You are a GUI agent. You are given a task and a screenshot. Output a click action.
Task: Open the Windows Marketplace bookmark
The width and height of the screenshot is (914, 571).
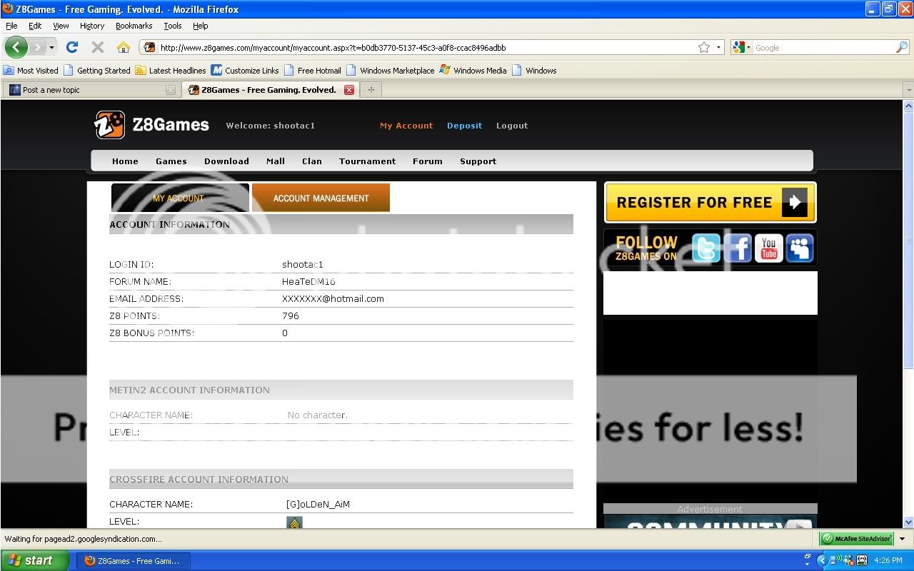pos(390,70)
